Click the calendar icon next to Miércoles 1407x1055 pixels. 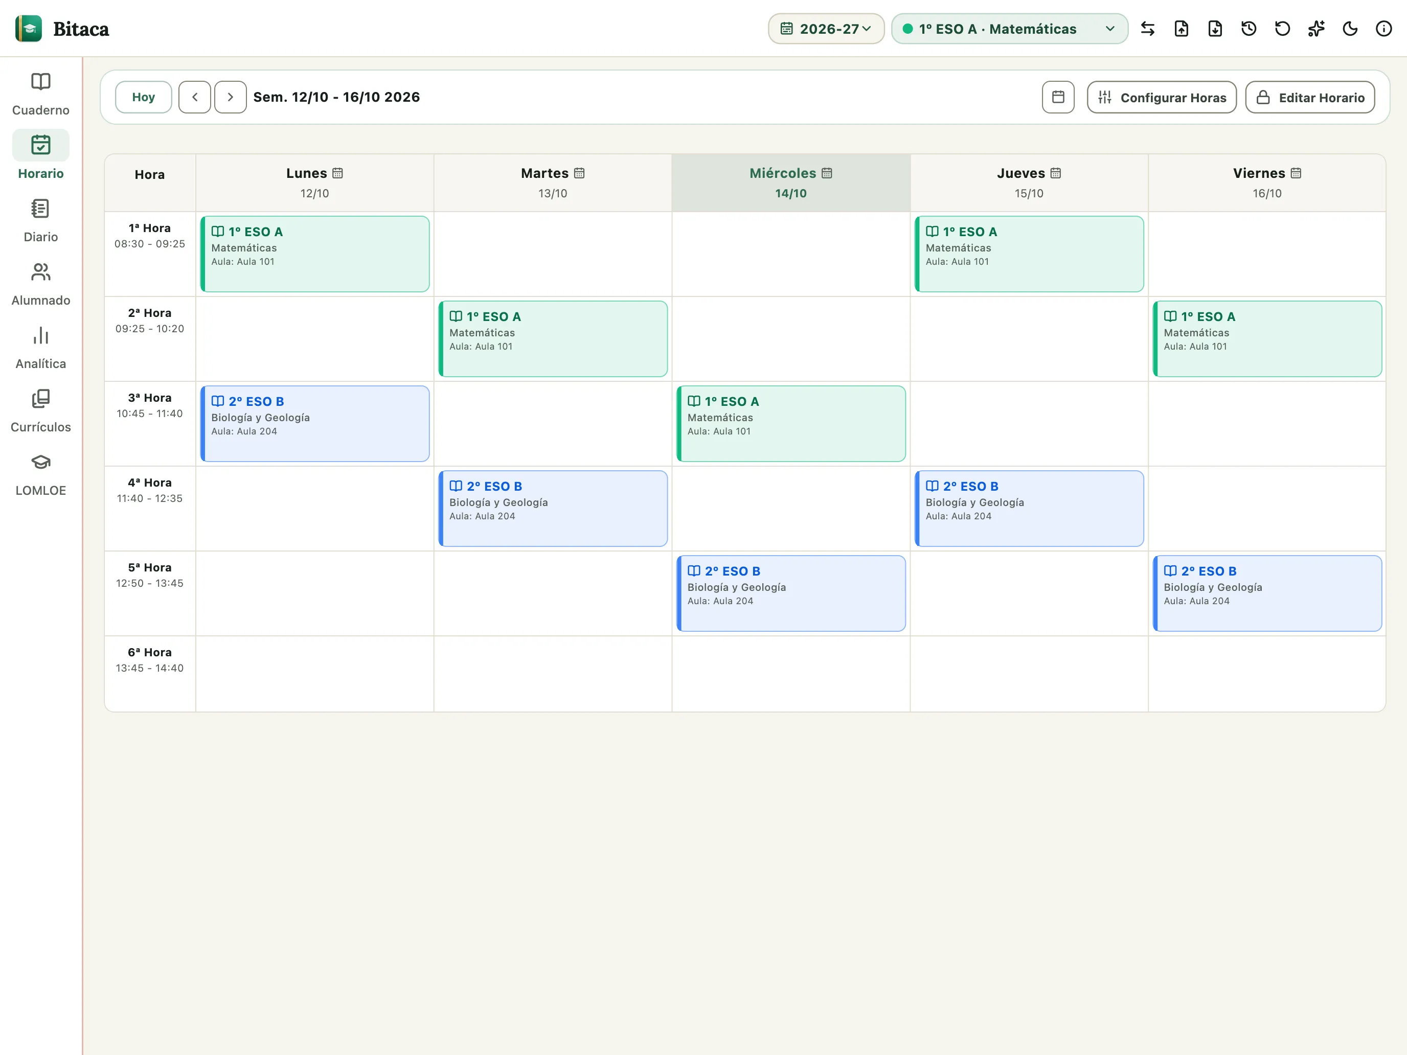826,173
